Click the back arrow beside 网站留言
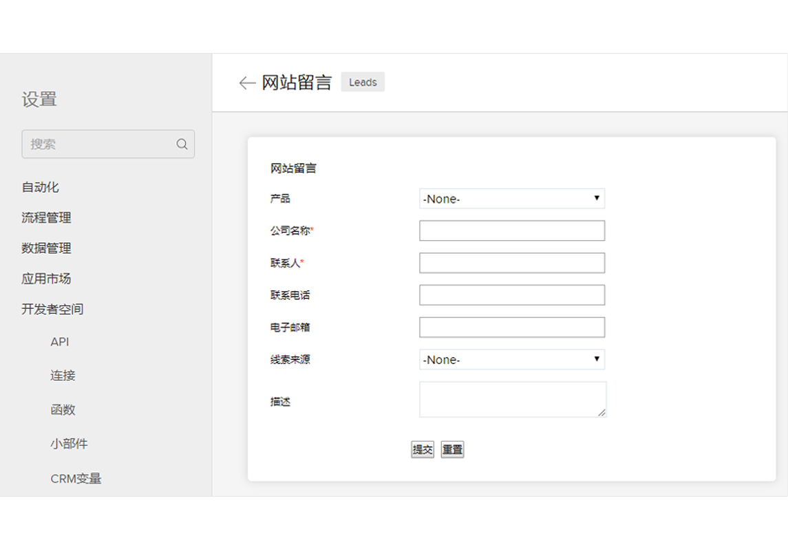Screen dimensions: 788x549 tap(247, 83)
